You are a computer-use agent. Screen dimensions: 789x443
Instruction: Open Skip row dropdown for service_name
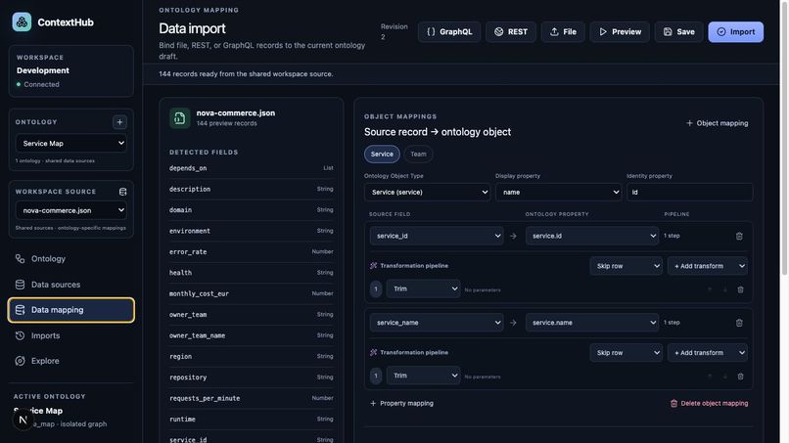(626, 353)
